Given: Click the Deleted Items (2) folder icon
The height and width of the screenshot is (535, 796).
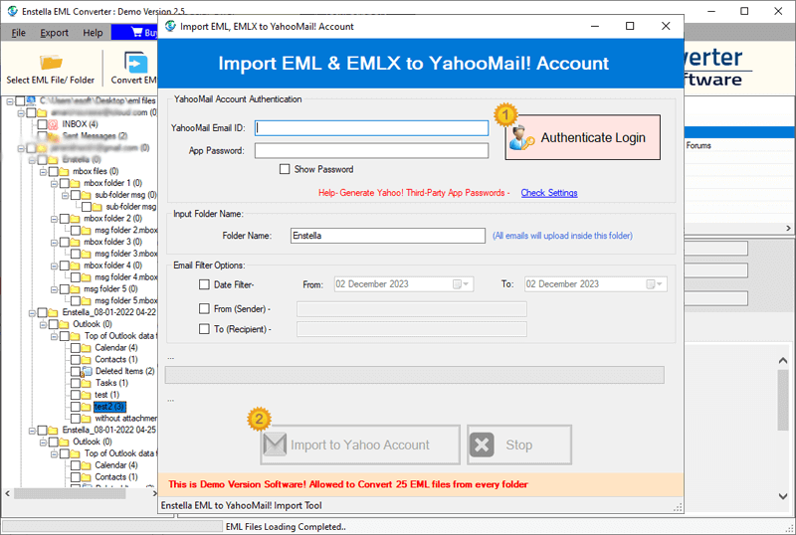Looking at the screenshot, I should 87,372.
